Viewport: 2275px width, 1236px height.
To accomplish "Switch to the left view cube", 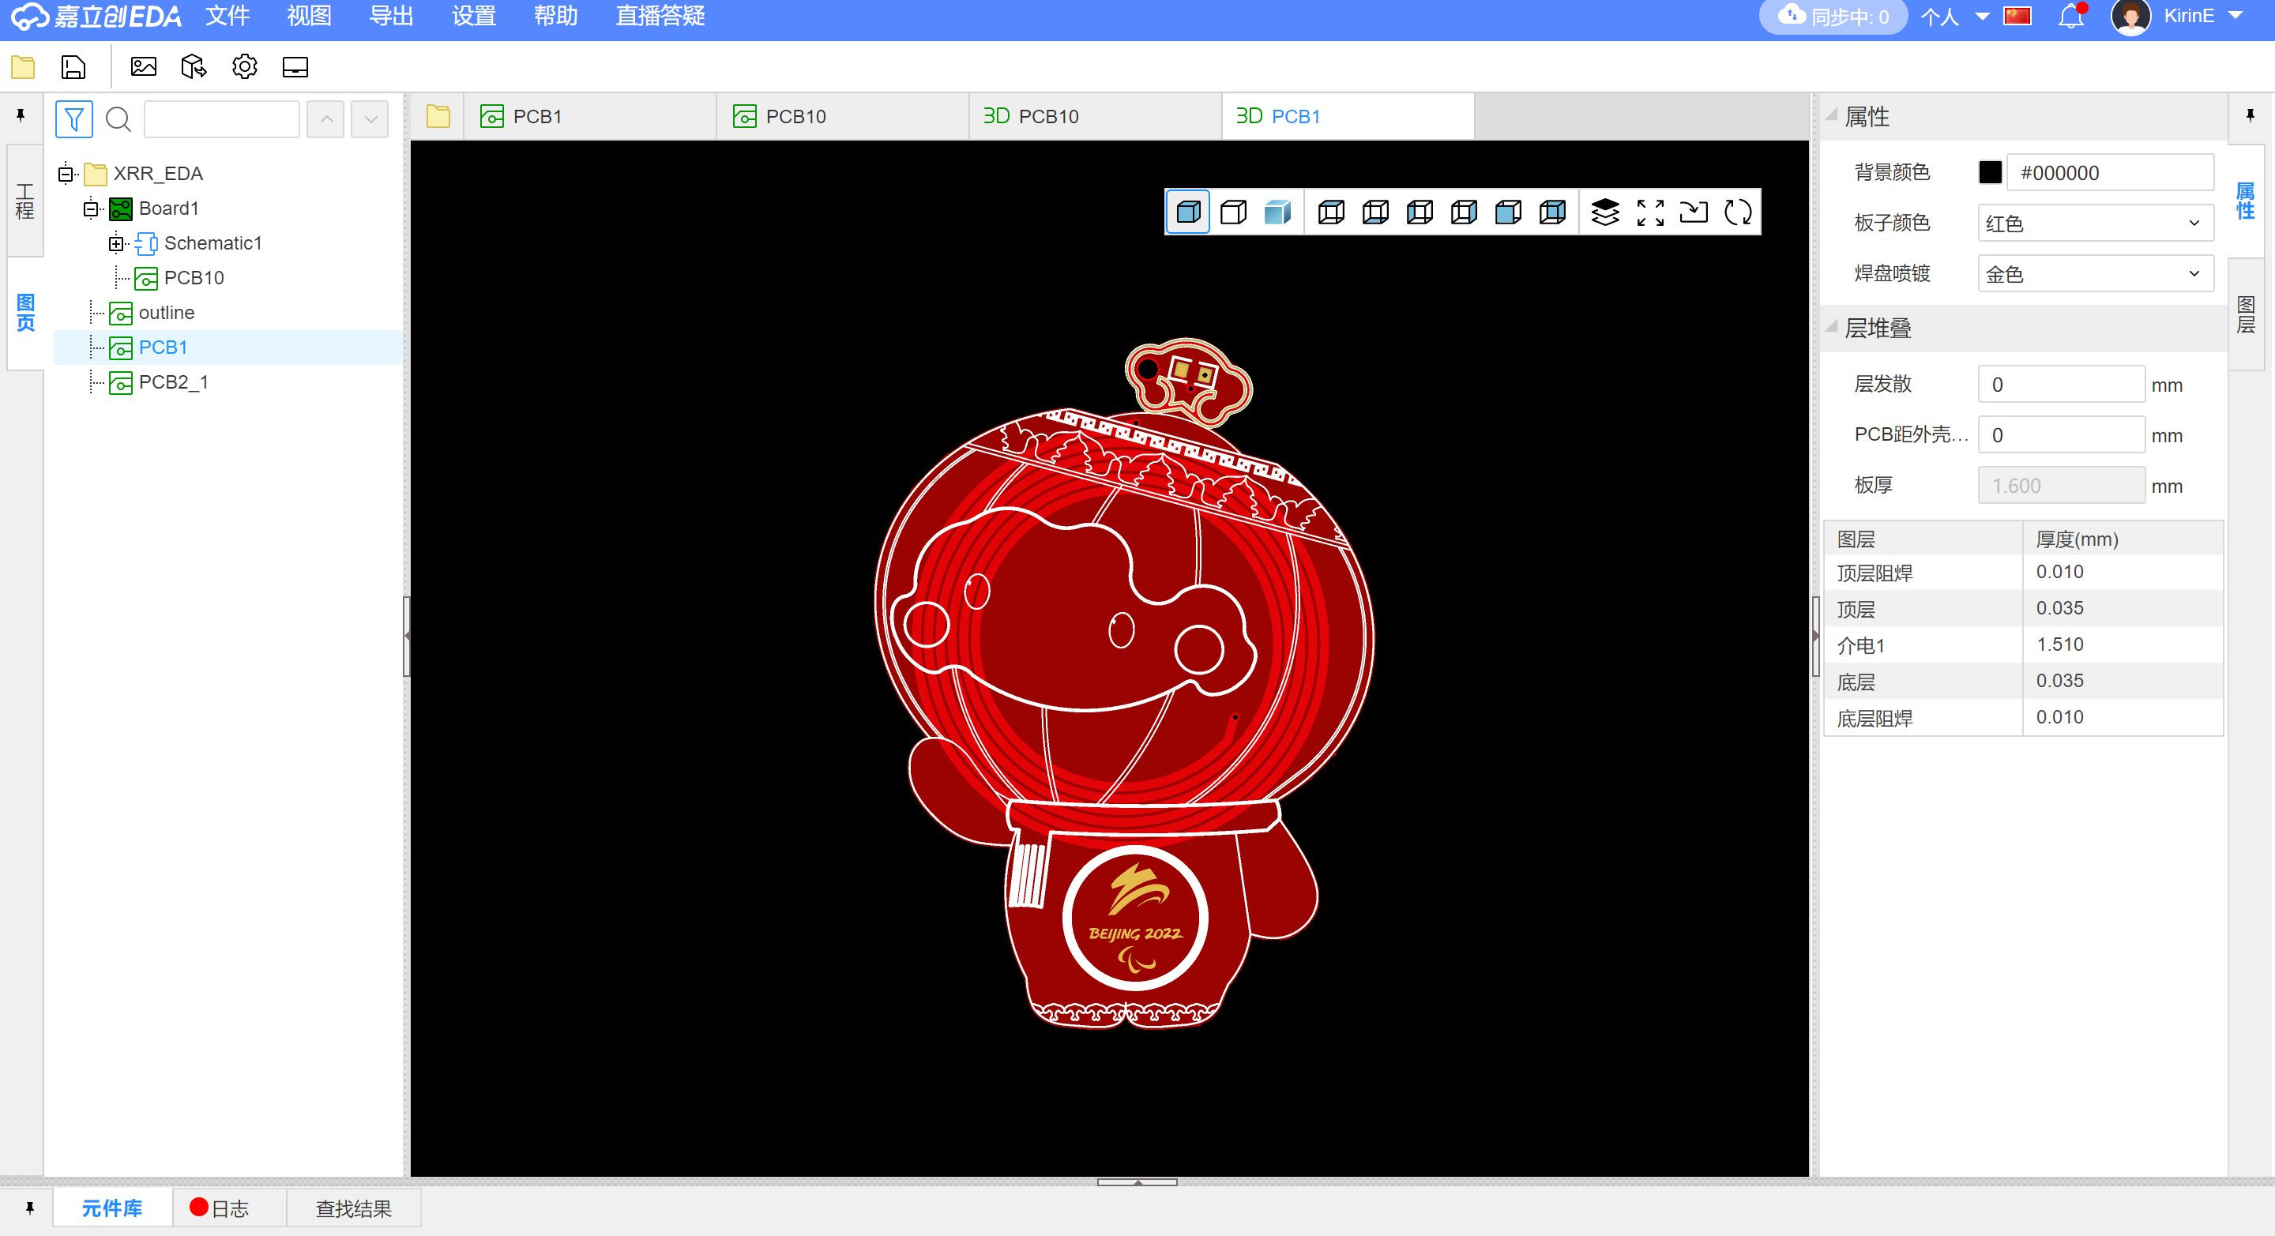I will pyautogui.click(x=1420, y=212).
